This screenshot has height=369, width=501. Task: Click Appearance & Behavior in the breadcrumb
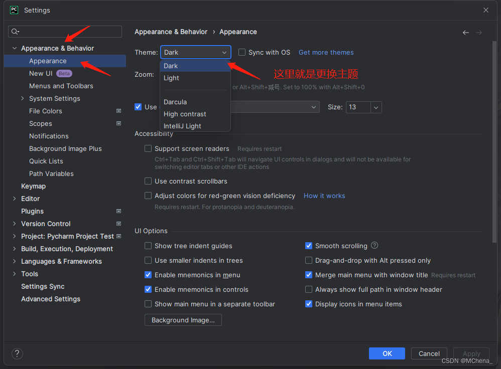pos(171,32)
